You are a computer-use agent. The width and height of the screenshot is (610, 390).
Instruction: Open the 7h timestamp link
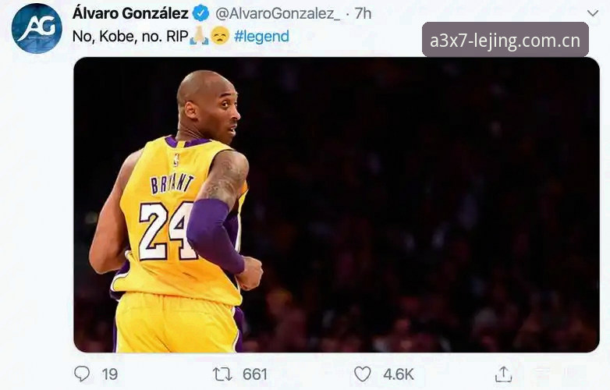(x=363, y=13)
